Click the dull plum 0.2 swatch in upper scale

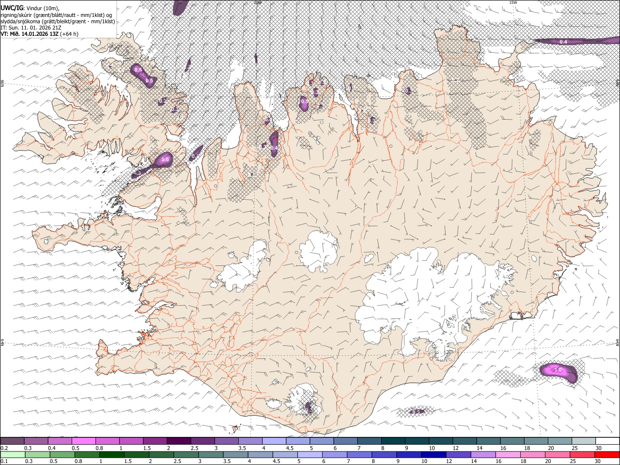(12, 441)
